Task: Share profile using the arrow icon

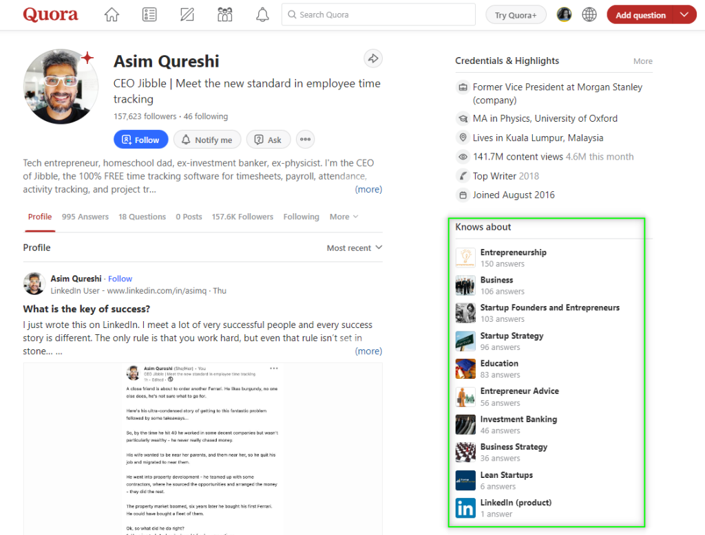Action: pyautogui.click(x=373, y=59)
